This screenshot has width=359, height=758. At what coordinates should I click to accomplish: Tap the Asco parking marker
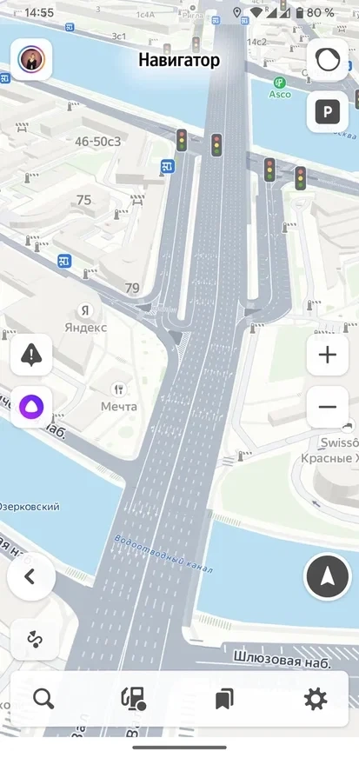pos(280,88)
